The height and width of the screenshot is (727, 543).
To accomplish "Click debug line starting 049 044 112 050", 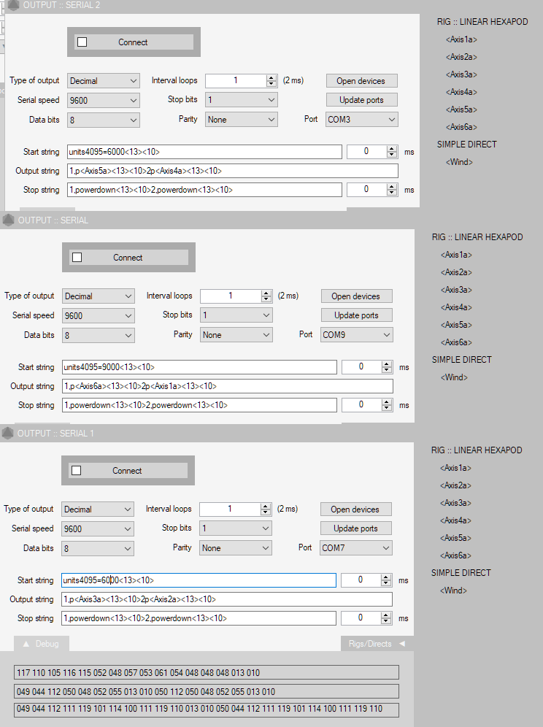I will point(207,691).
